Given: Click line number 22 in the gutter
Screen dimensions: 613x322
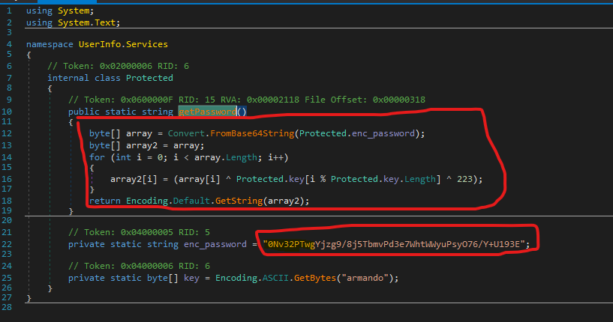Looking at the screenshot, I should click(x=8, y=244).
